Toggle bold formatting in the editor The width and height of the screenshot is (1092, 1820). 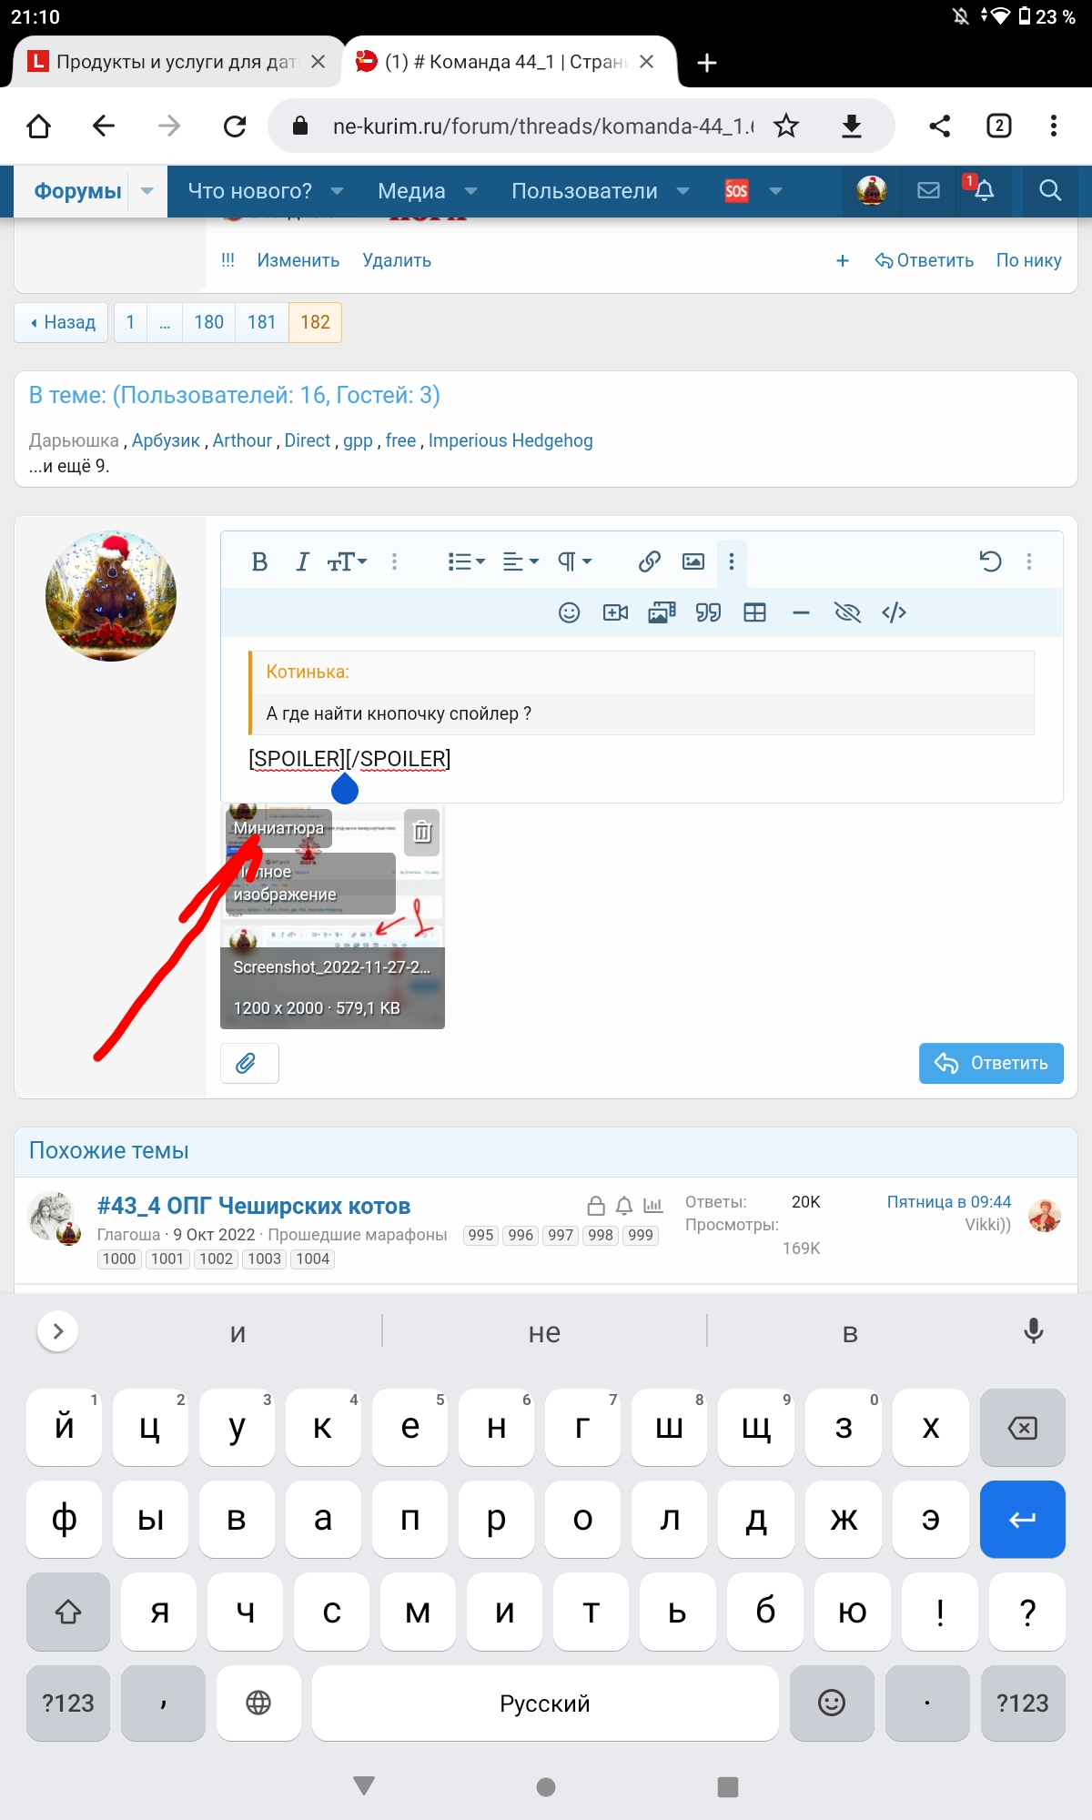tap(259, 561)
